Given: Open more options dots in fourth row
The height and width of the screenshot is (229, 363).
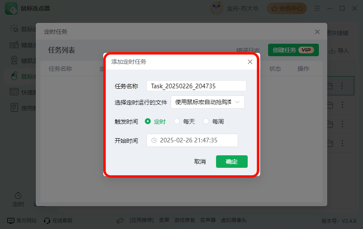Looking at the screenshot, I should (x=343, y=143).
